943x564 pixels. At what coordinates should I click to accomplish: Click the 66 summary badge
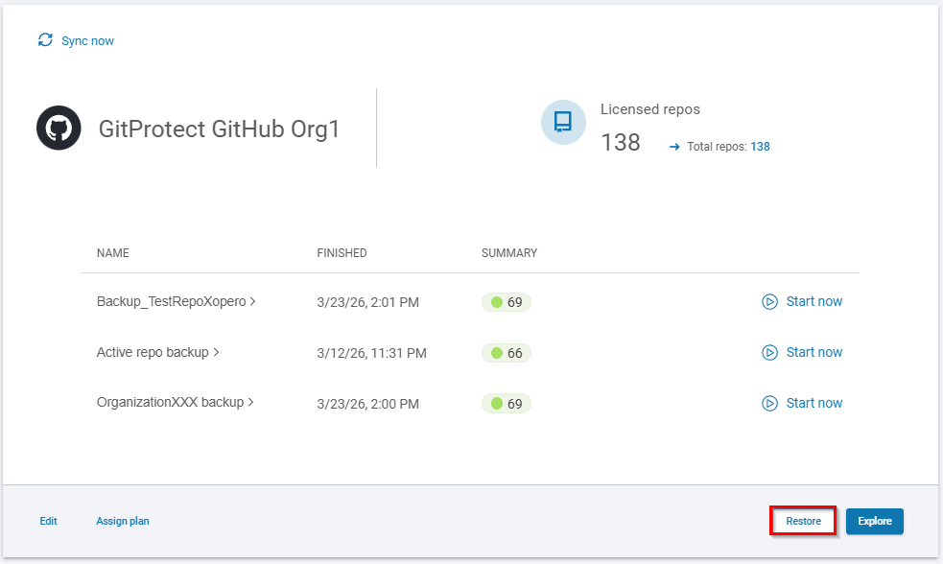pyautogui.click(x=507, y=353)
